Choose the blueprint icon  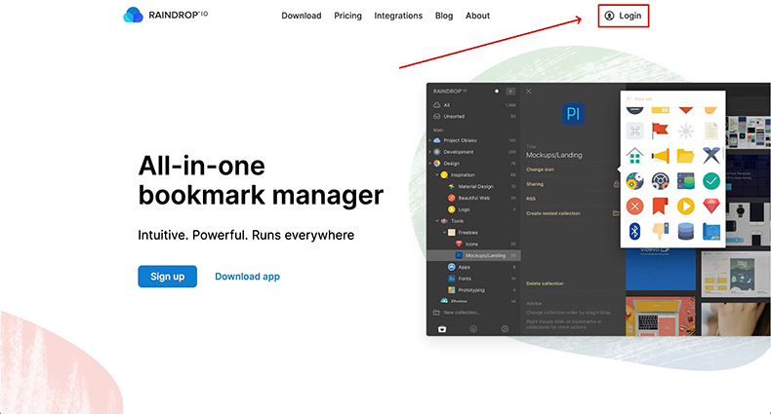(711, 231)
